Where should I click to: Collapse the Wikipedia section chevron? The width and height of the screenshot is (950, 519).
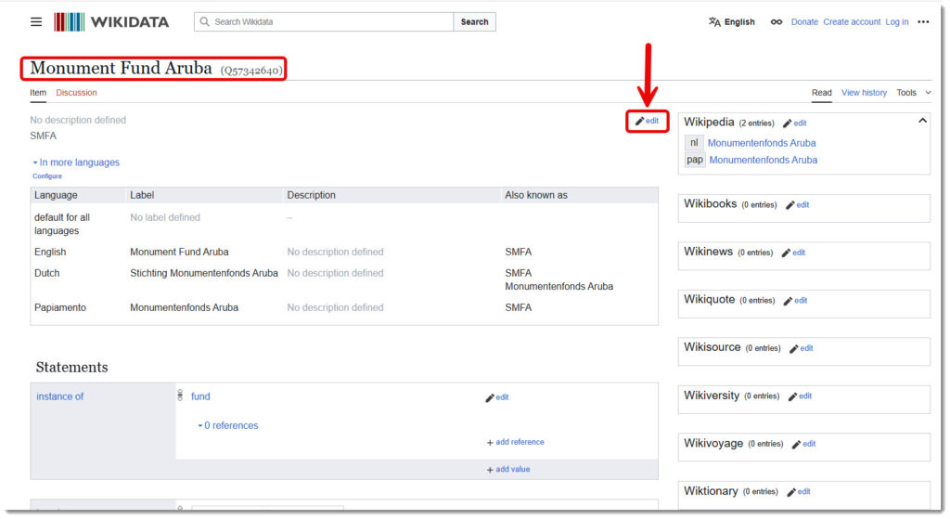click(x=921, y=121)
